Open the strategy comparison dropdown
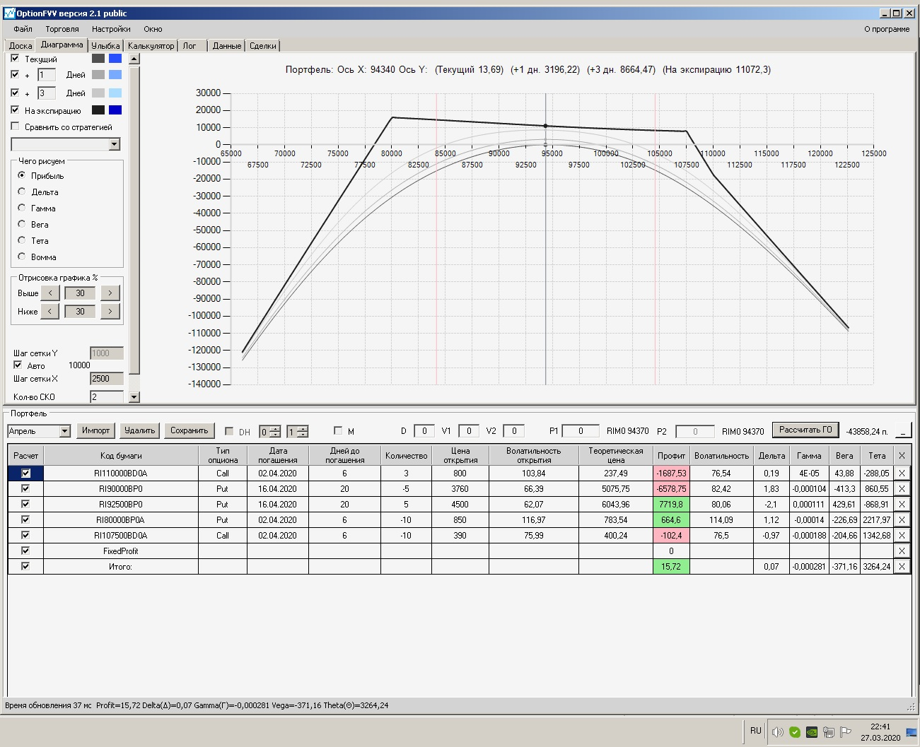The width and height of the screenshot is (920, 747). [x=115, y=144]
